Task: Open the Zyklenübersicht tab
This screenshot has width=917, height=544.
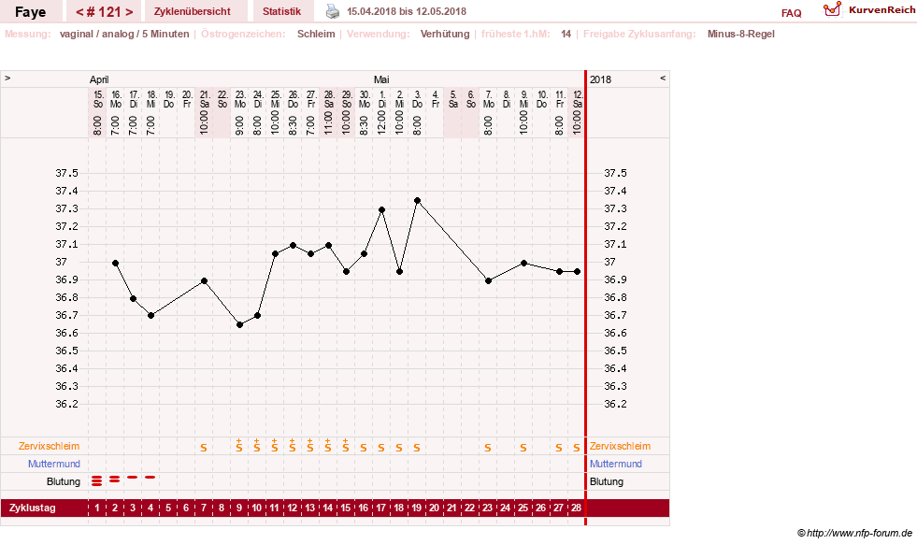Action: pos(193,12)
